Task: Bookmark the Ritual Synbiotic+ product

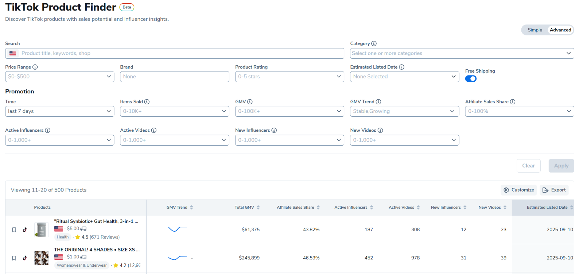Action: tap(14, 230)
